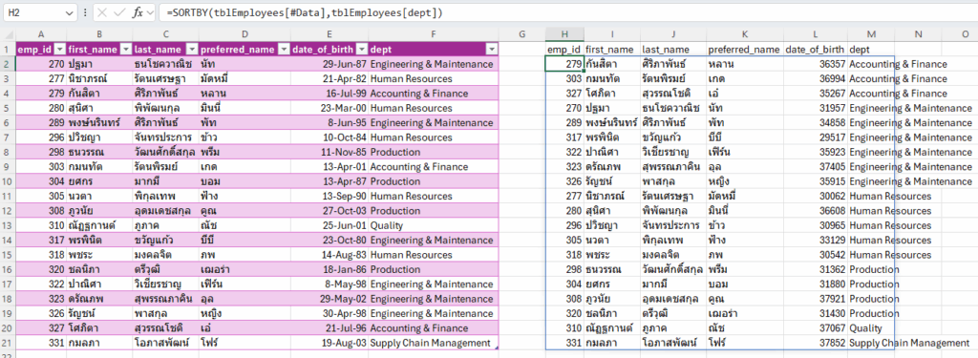978x358 pixels.
Task: Select column H header
Action: tap(564, 34)
